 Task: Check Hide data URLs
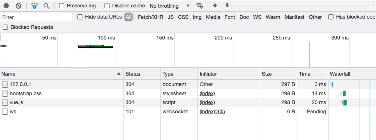[x=80, y=17]
